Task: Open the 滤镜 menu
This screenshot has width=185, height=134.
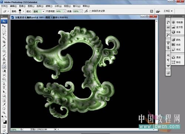Action: tap(49, 6)
